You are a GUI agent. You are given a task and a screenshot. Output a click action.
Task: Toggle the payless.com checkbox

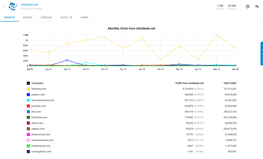pos(28,95)
